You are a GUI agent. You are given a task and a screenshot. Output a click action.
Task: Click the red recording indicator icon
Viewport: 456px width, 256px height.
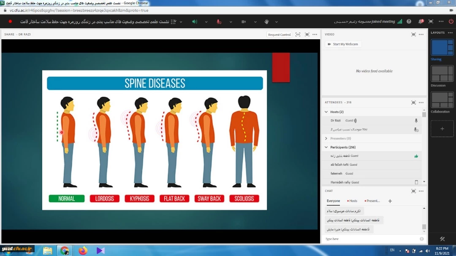tap(10, 22)
